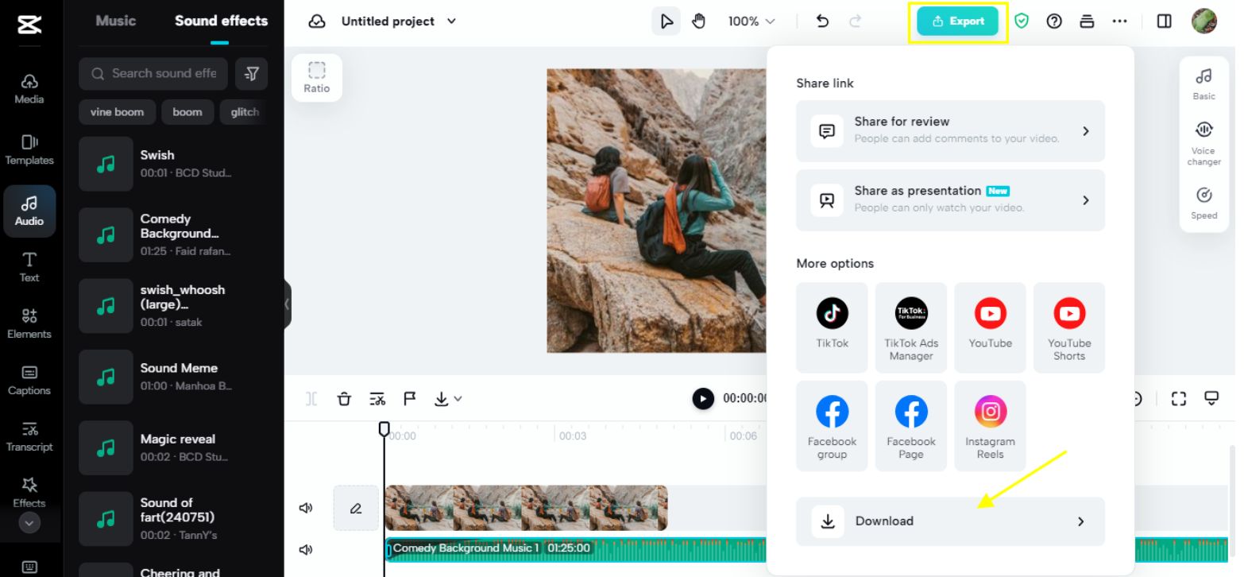The height and width of the screenshot is (577, 1244).
Task: Share to Facebook Page
Action: [x=911, y=426]
